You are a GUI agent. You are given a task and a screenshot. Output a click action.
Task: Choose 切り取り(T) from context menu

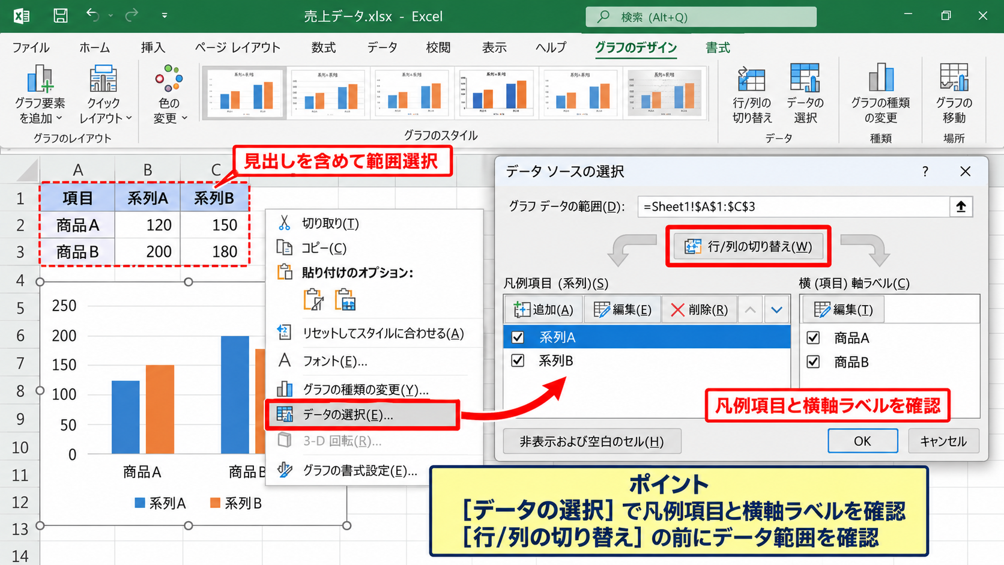[374, 223]
